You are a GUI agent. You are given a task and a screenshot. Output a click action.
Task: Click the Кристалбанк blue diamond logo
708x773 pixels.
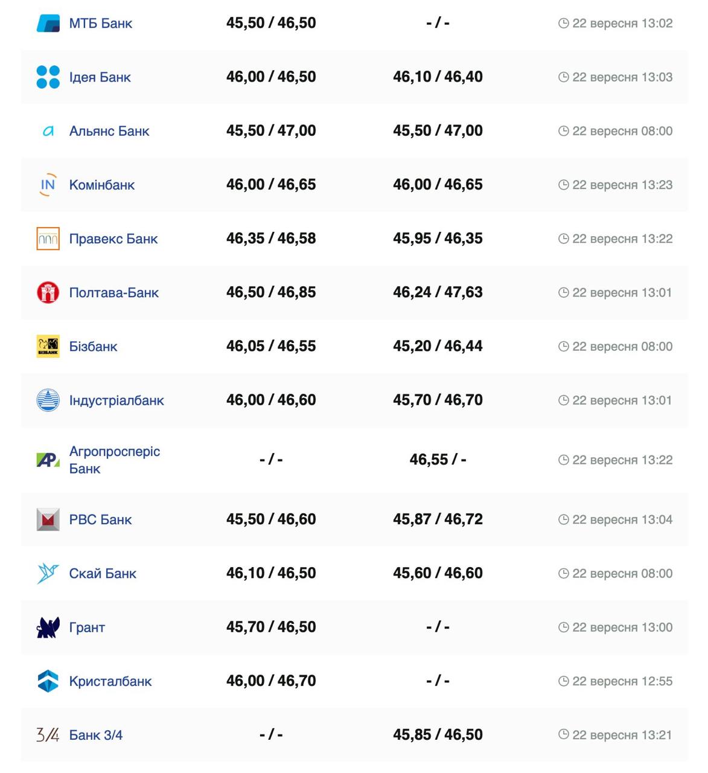pyautogui.click(x=48, y=681)
